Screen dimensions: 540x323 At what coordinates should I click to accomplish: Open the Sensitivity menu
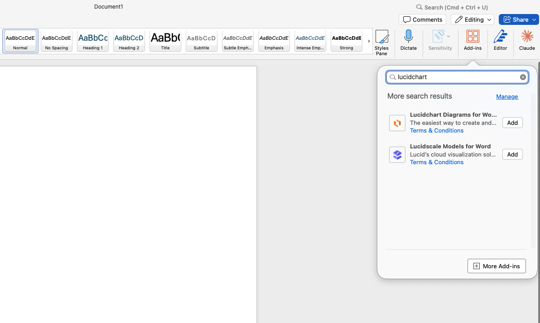coord(440,40)
